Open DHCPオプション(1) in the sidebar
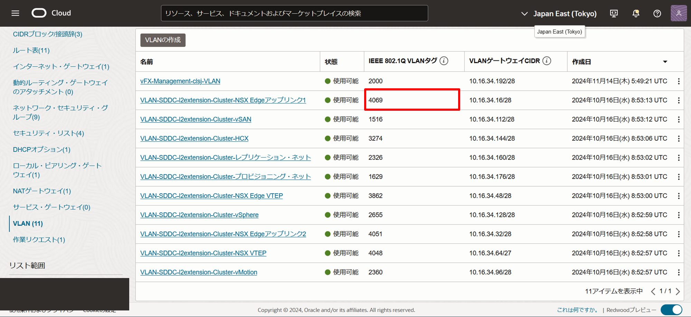The width and height of the screenshot is (691, 317). (41, 149)
